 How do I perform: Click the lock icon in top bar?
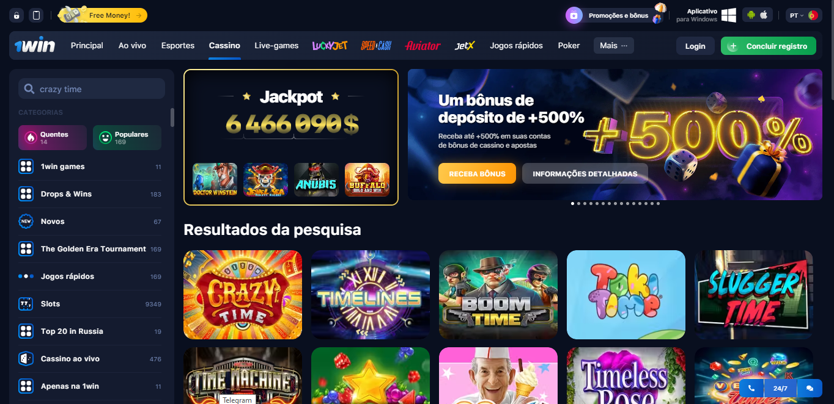pyautogui.click(x=17, y=15)
